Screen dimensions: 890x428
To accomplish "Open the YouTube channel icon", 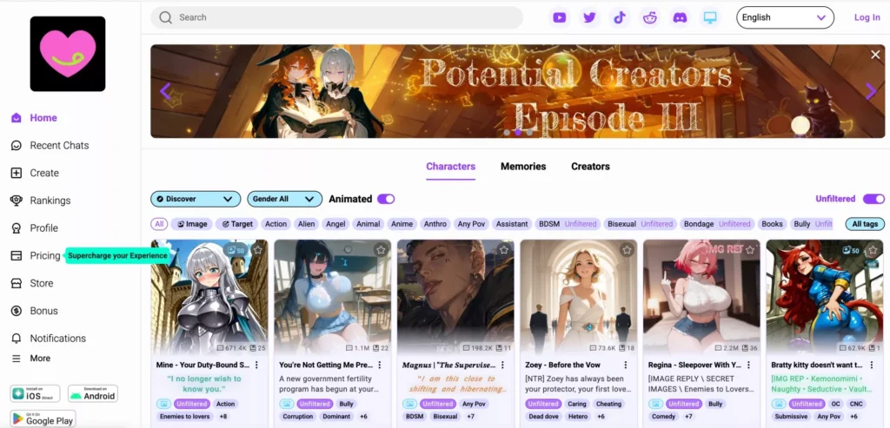I will click(560, 17).
